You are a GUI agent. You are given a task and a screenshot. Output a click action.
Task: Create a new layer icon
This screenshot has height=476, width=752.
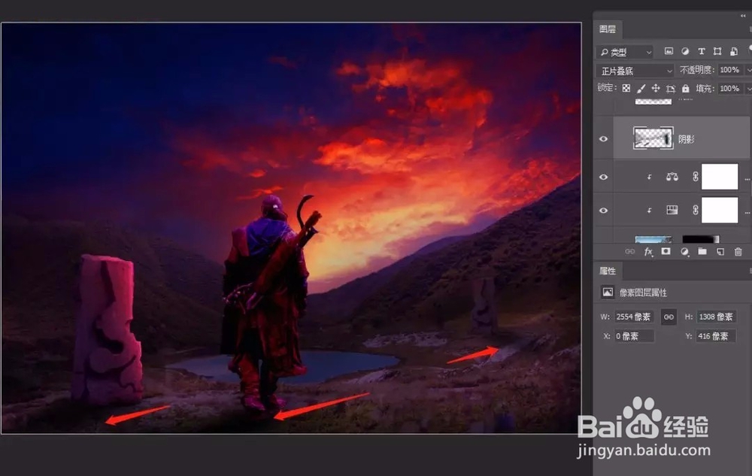pyautogui.click(x=720, y=252)
